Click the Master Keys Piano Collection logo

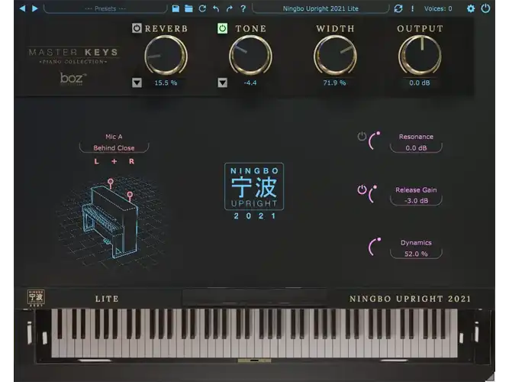pos(73,56)
